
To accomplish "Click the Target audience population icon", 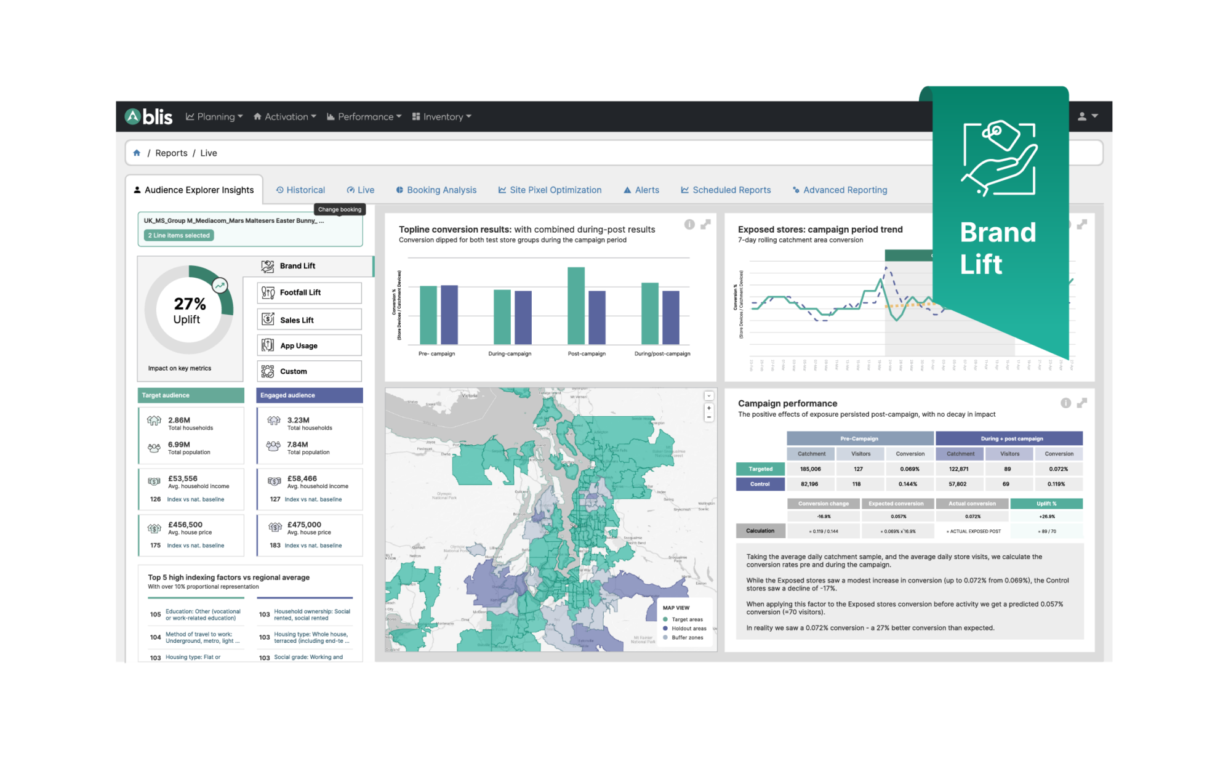I will click(x=154, y=448).
